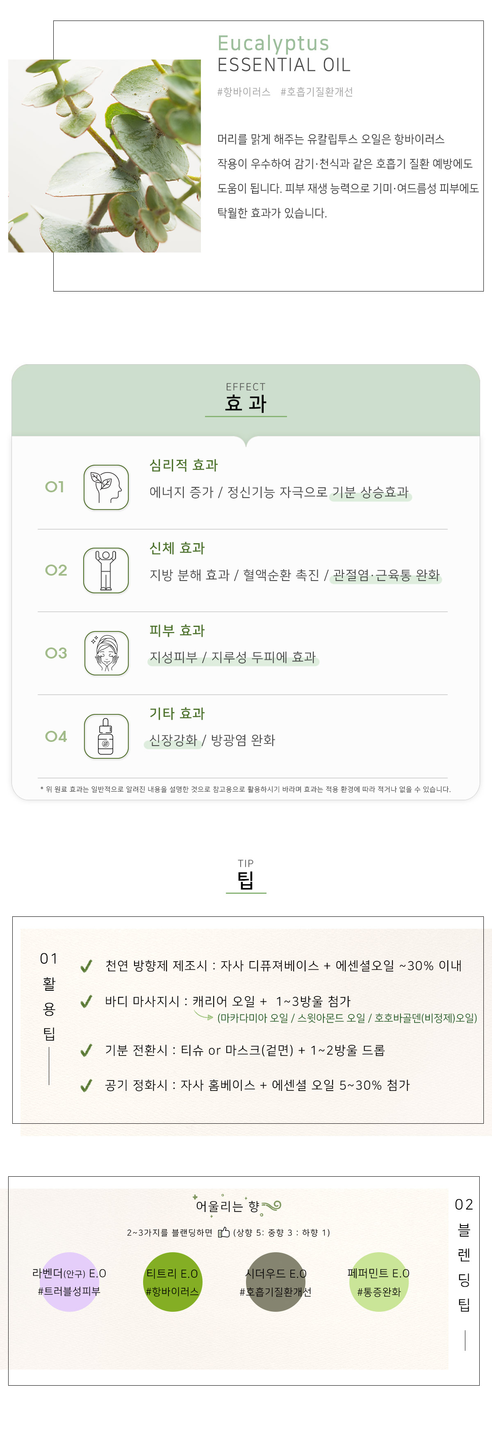Screen dimensions: 492x1437
Task: Click the checkmark beside 바디 마사지시
Action: (86, 1001)
